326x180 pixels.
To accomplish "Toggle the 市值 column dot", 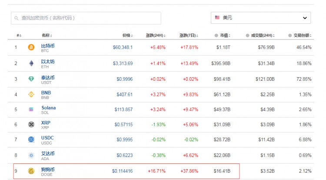I will pos(216,36).
